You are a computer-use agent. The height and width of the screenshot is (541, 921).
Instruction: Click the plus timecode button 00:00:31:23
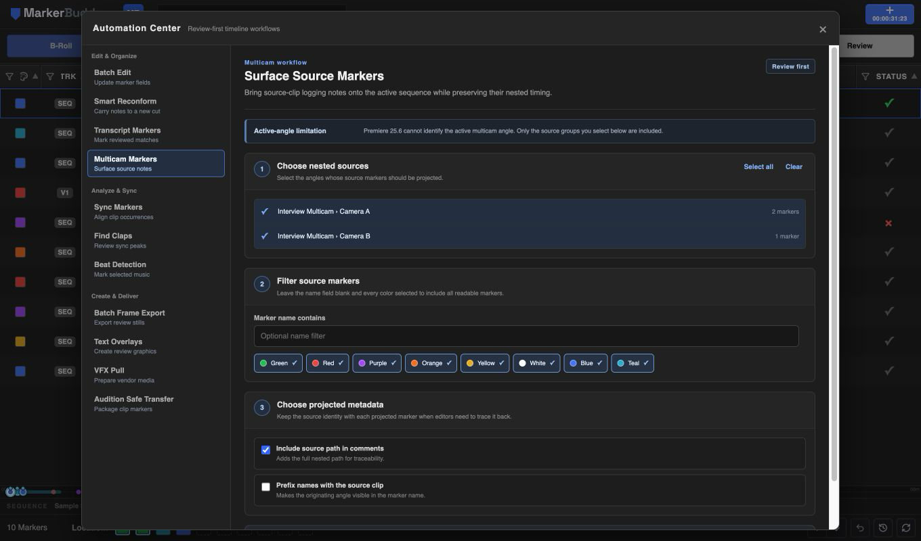[889, 14]
